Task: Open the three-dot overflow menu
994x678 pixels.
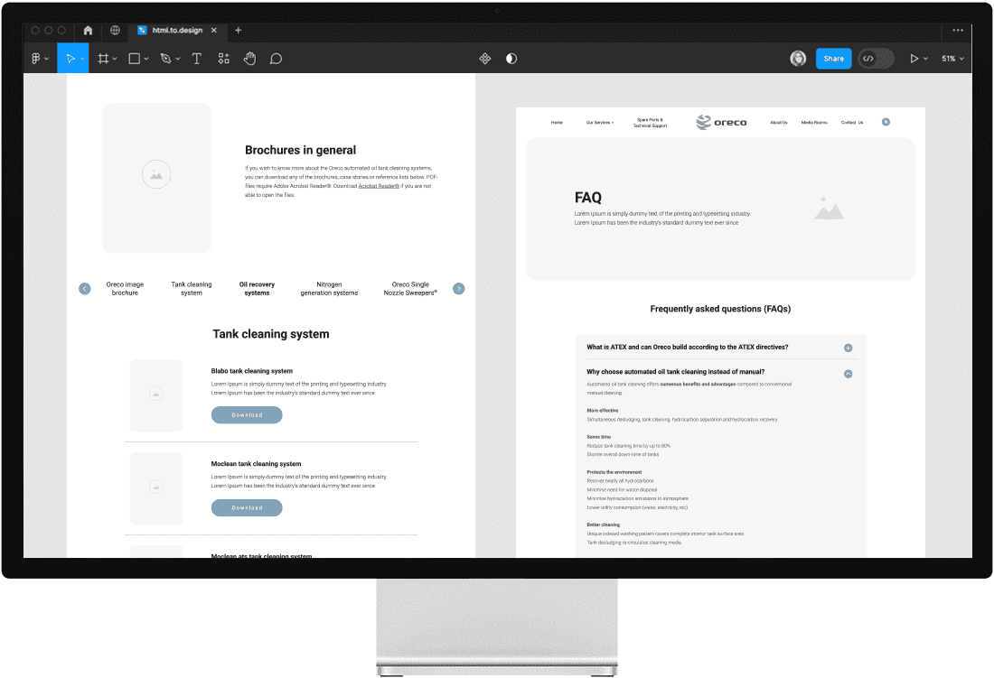Action: [958, 30]
